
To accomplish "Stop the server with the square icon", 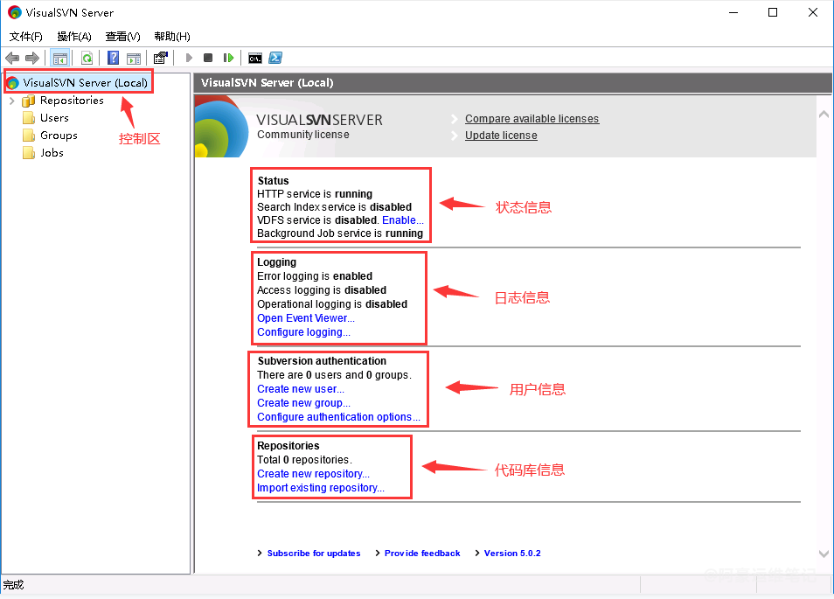I will coord(208,58).
